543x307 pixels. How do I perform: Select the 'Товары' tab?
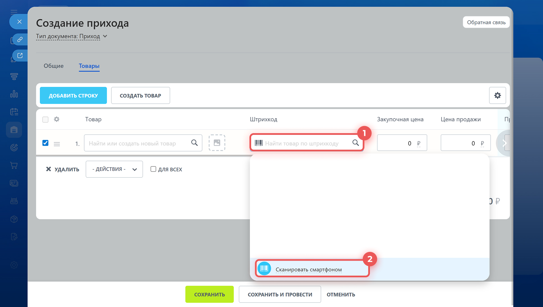[x=89, y=66]
